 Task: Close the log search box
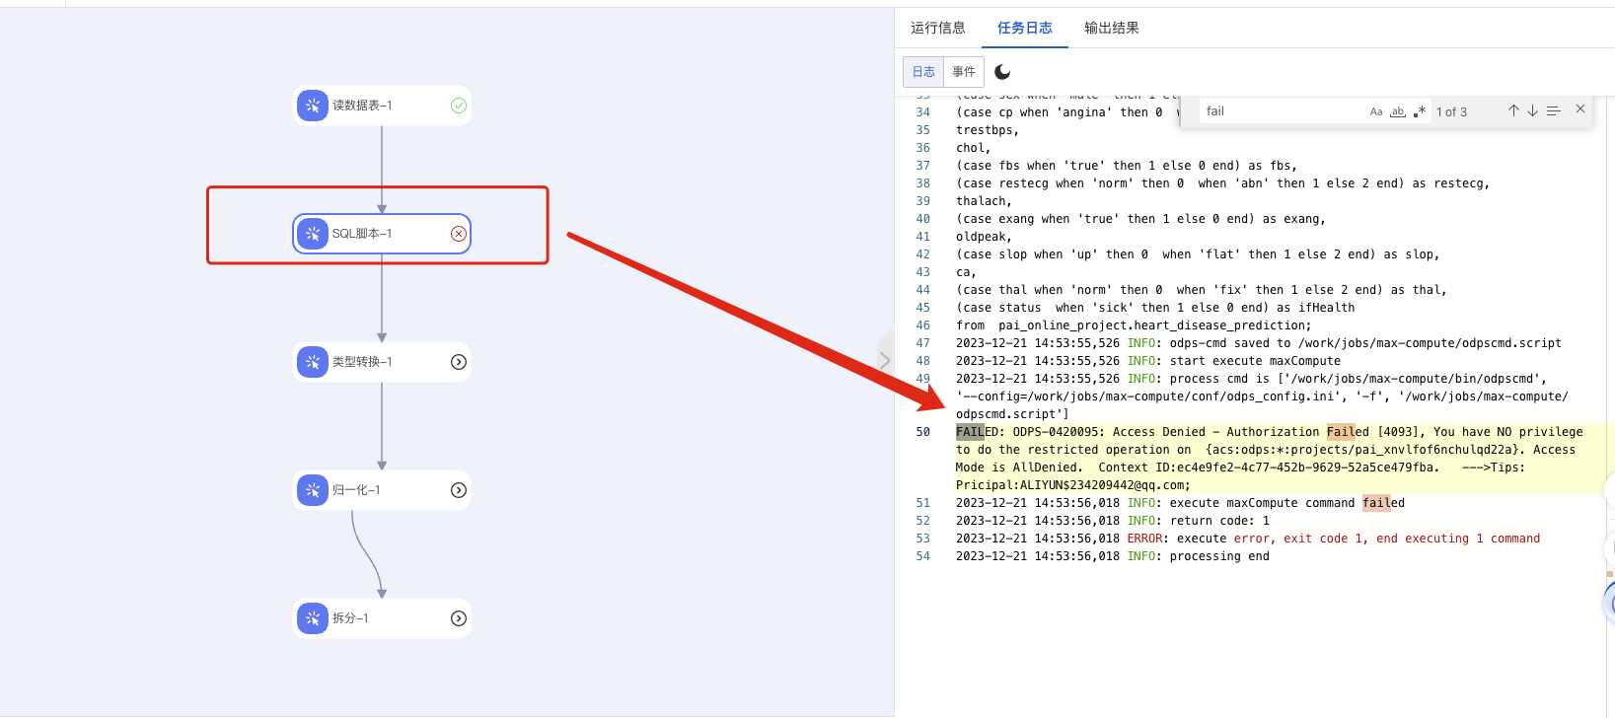1580,108
